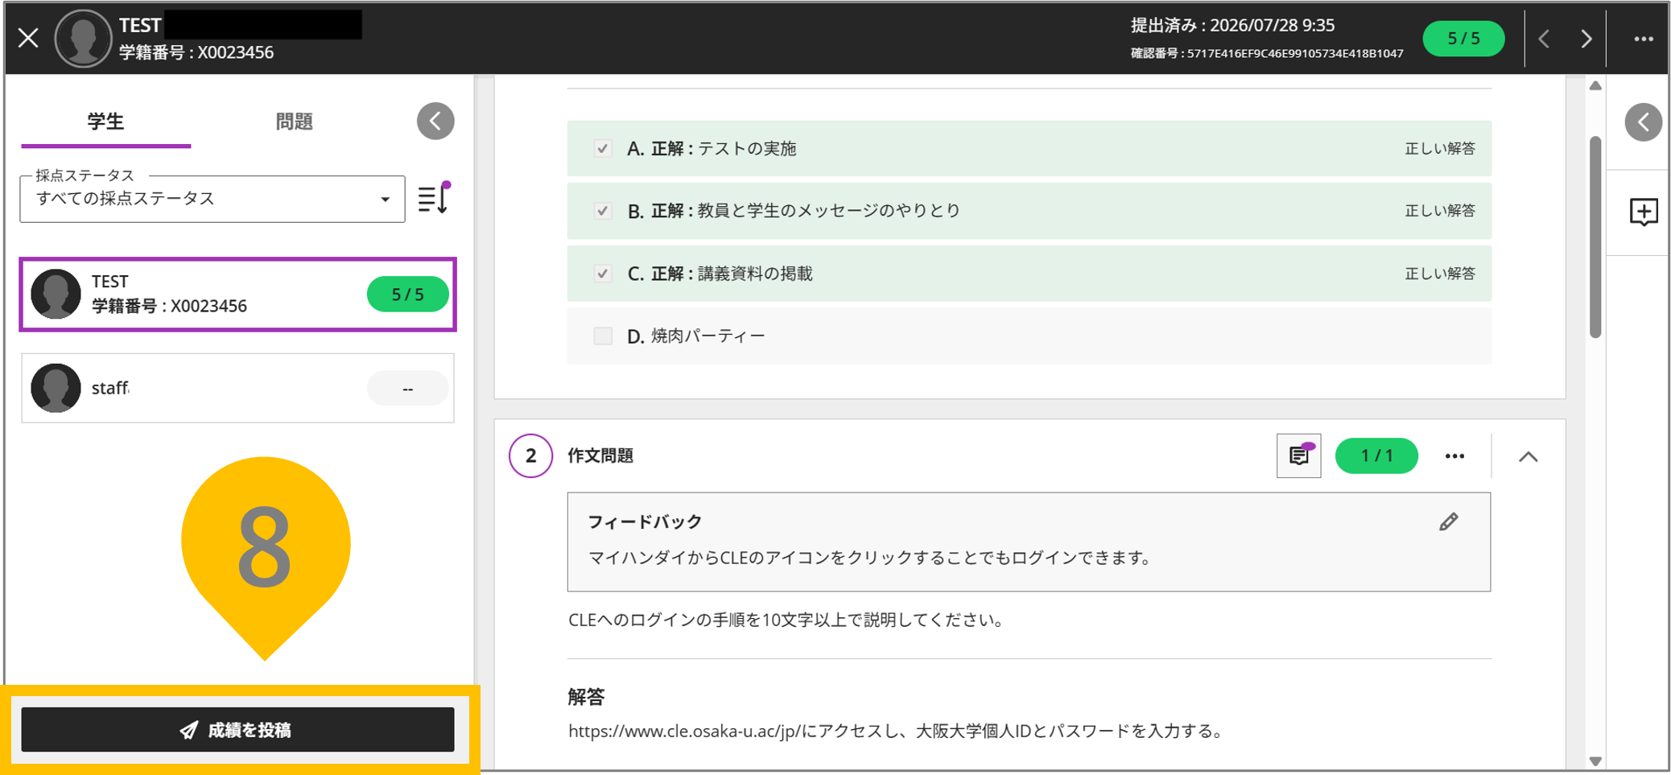The image size is (1671, 775).
Task: Select the staff student row
Action: pyautogui.click(x=238, y=388)
